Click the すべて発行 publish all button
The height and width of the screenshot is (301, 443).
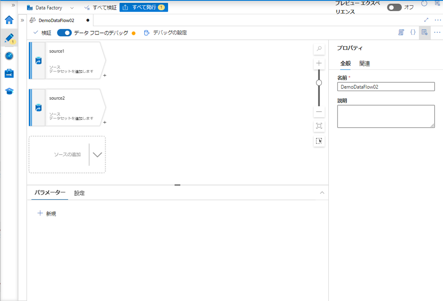(144, 7)
